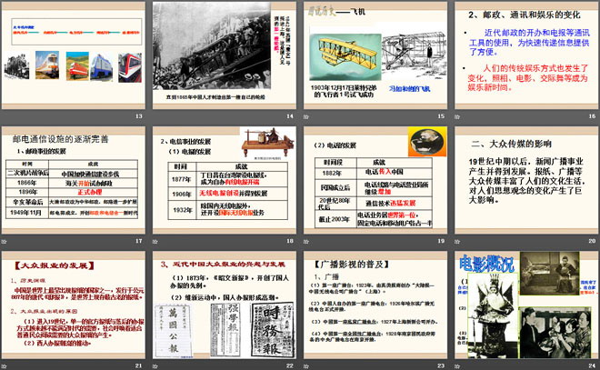Click slide number 17 label

coord(139,241)
